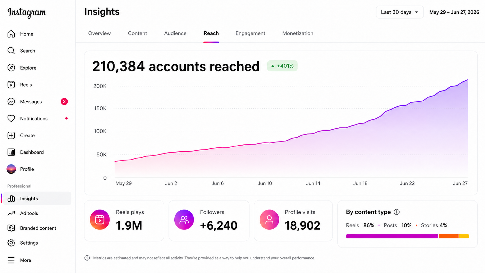This screenshot has height=273, width=485.
Task: Open the Dashboard chart icon
Action: (x=11, y=152)
